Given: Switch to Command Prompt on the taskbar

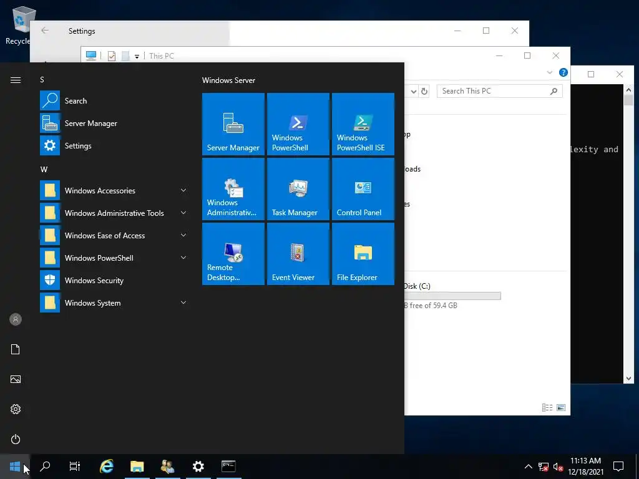Looking at the screenshot, I should (228, 467).
